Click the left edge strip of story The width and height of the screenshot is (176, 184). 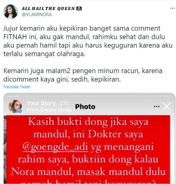click(5, 149)
